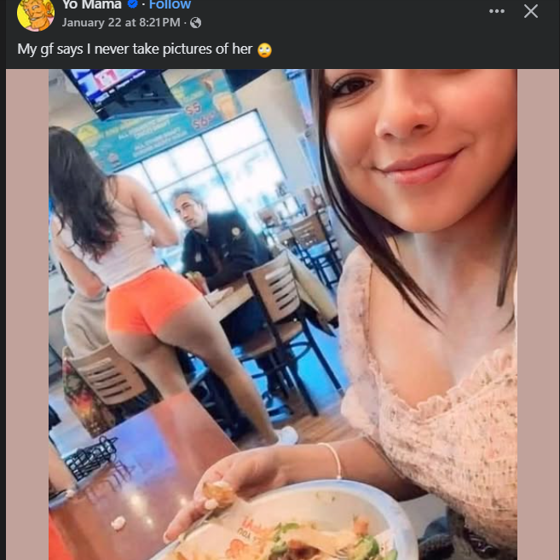This screenshot has height=560, width=560.
Task: Open the Yo Mama profile avatar
Action: (x=36, y=14)
